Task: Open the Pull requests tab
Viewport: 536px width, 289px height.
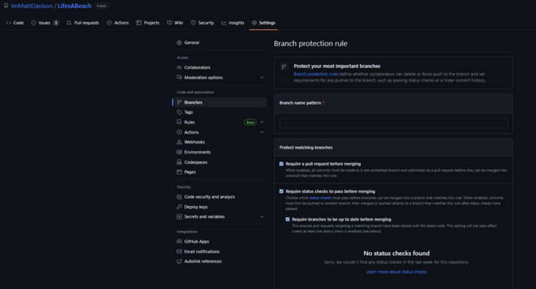Action: pos(82,23)
